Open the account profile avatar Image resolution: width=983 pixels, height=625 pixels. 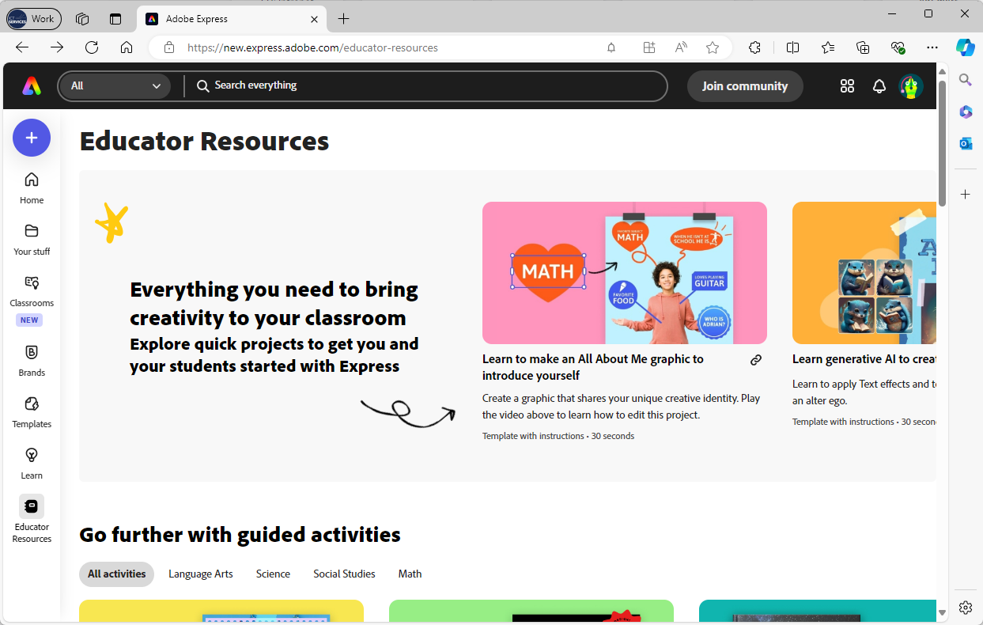click(911, 86)
